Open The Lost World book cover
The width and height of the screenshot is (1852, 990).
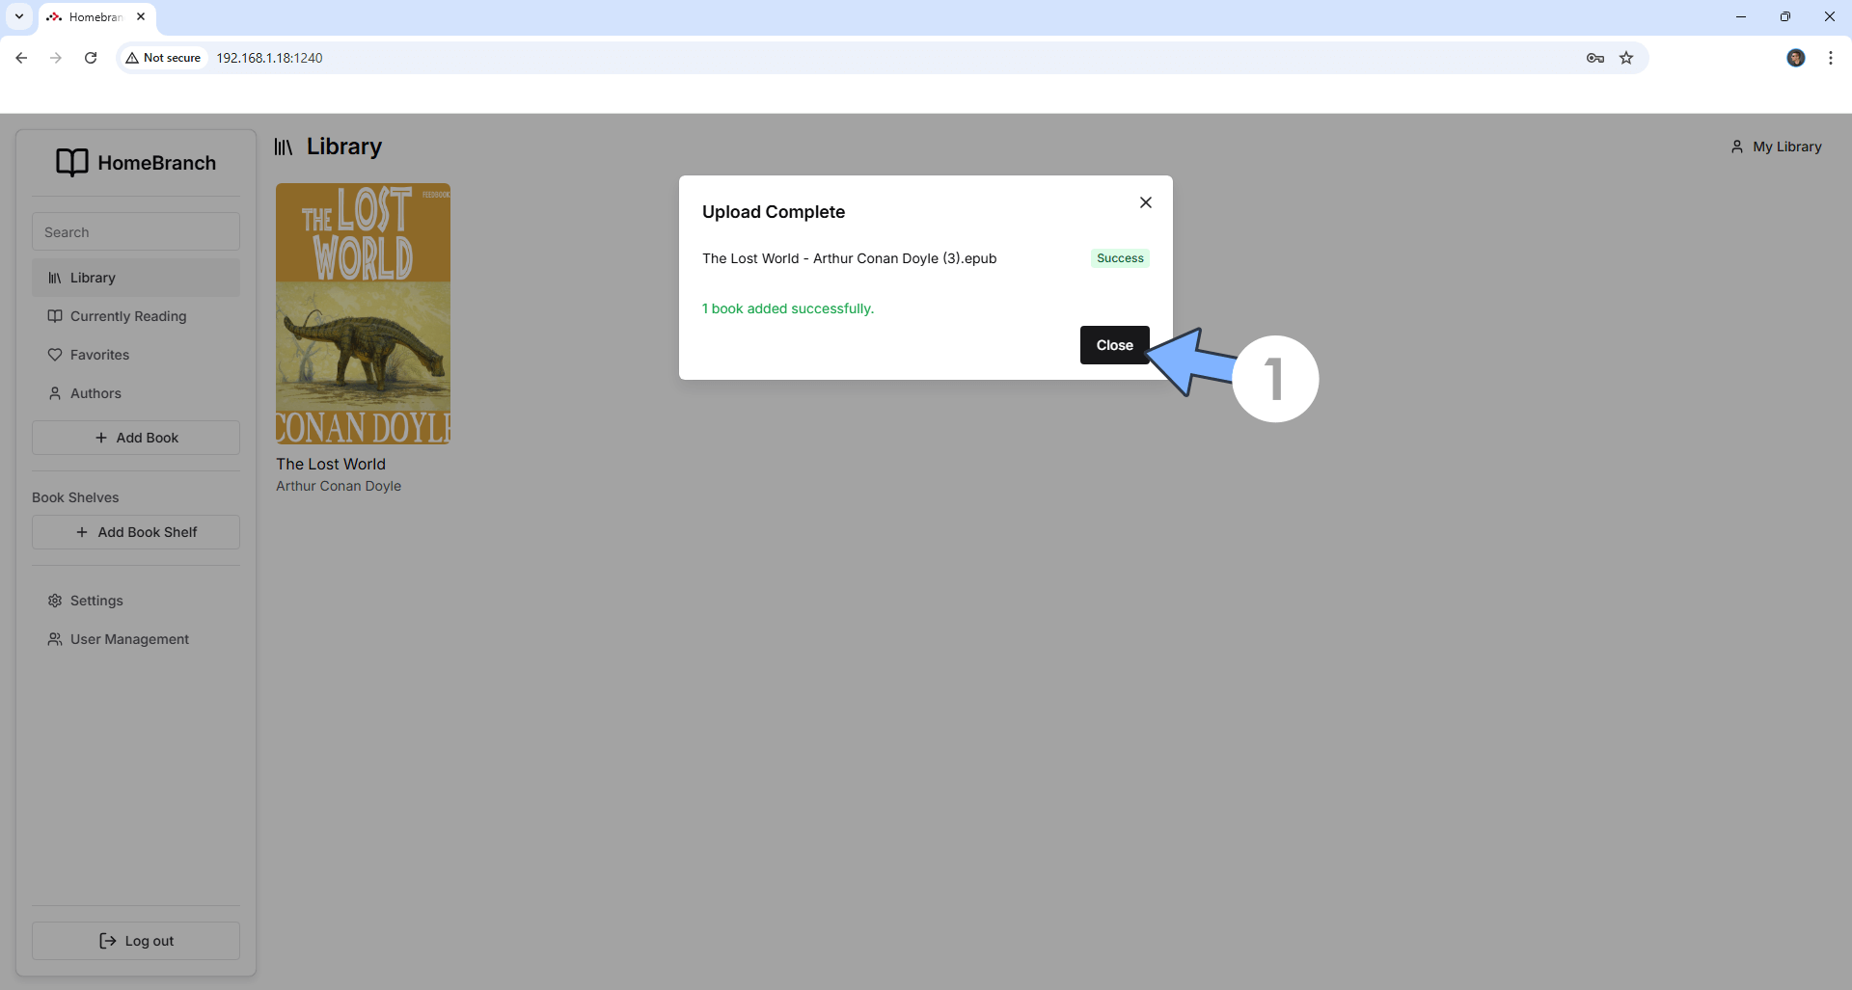pyautogui.click(x=363, y=314)
